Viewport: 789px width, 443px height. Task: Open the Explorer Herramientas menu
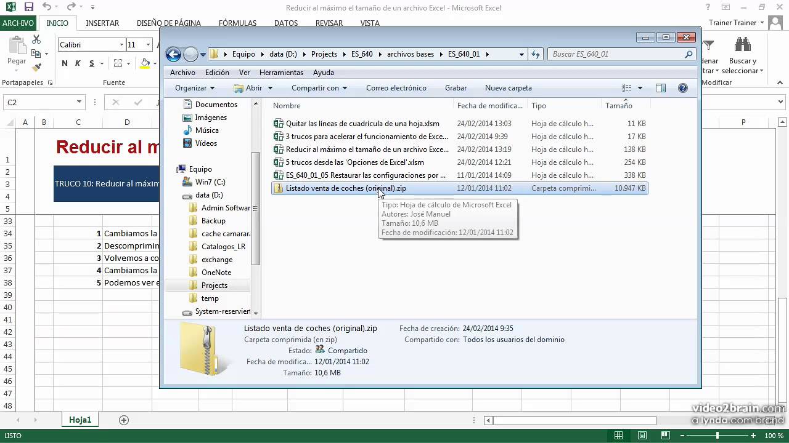pos(281,72)
